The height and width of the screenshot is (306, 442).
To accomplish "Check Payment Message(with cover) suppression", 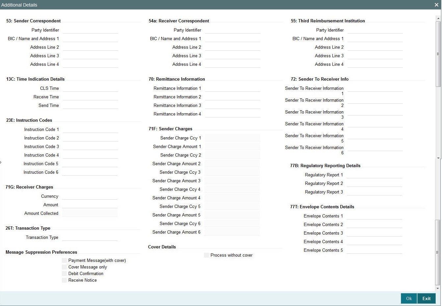I will click(x=65, y=260).
